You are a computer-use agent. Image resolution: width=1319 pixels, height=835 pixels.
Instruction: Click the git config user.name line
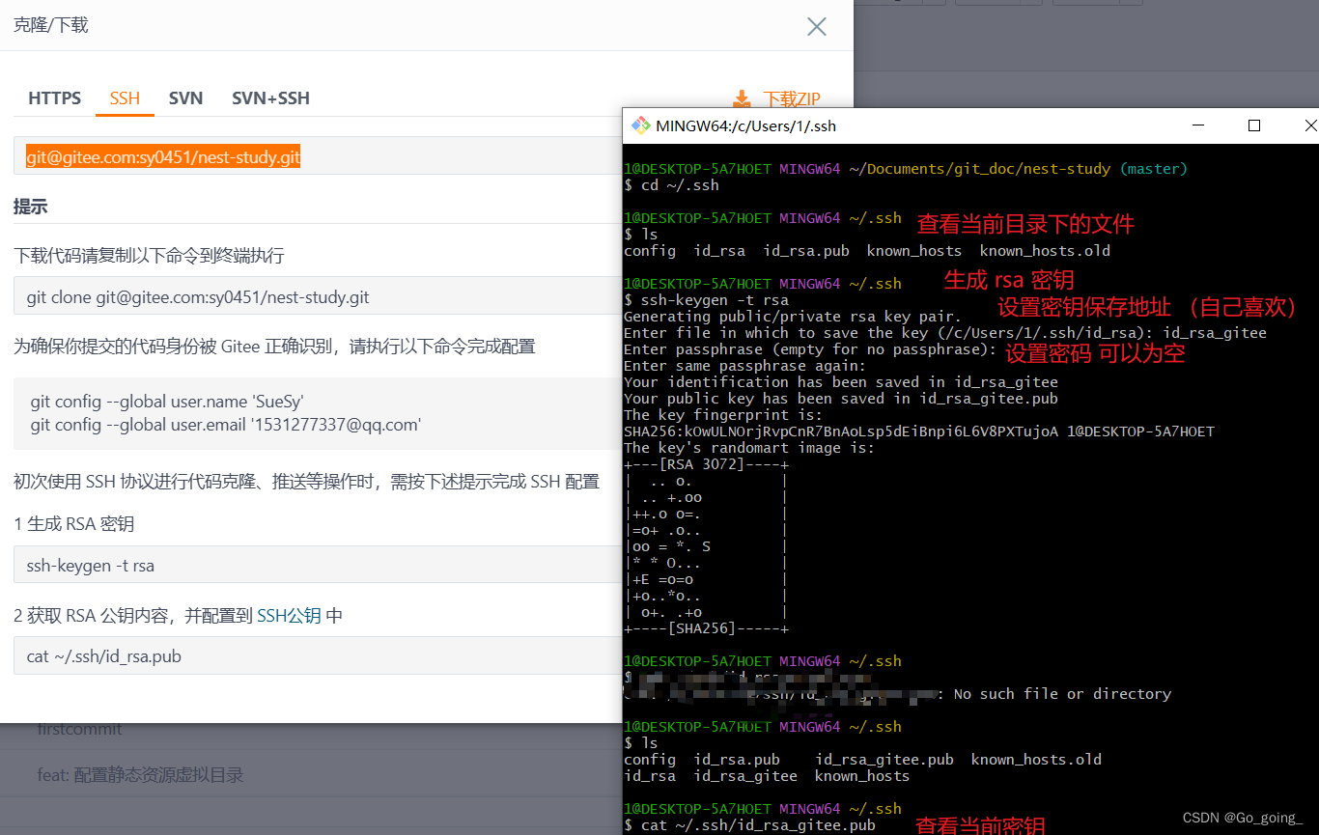(167, 401)
